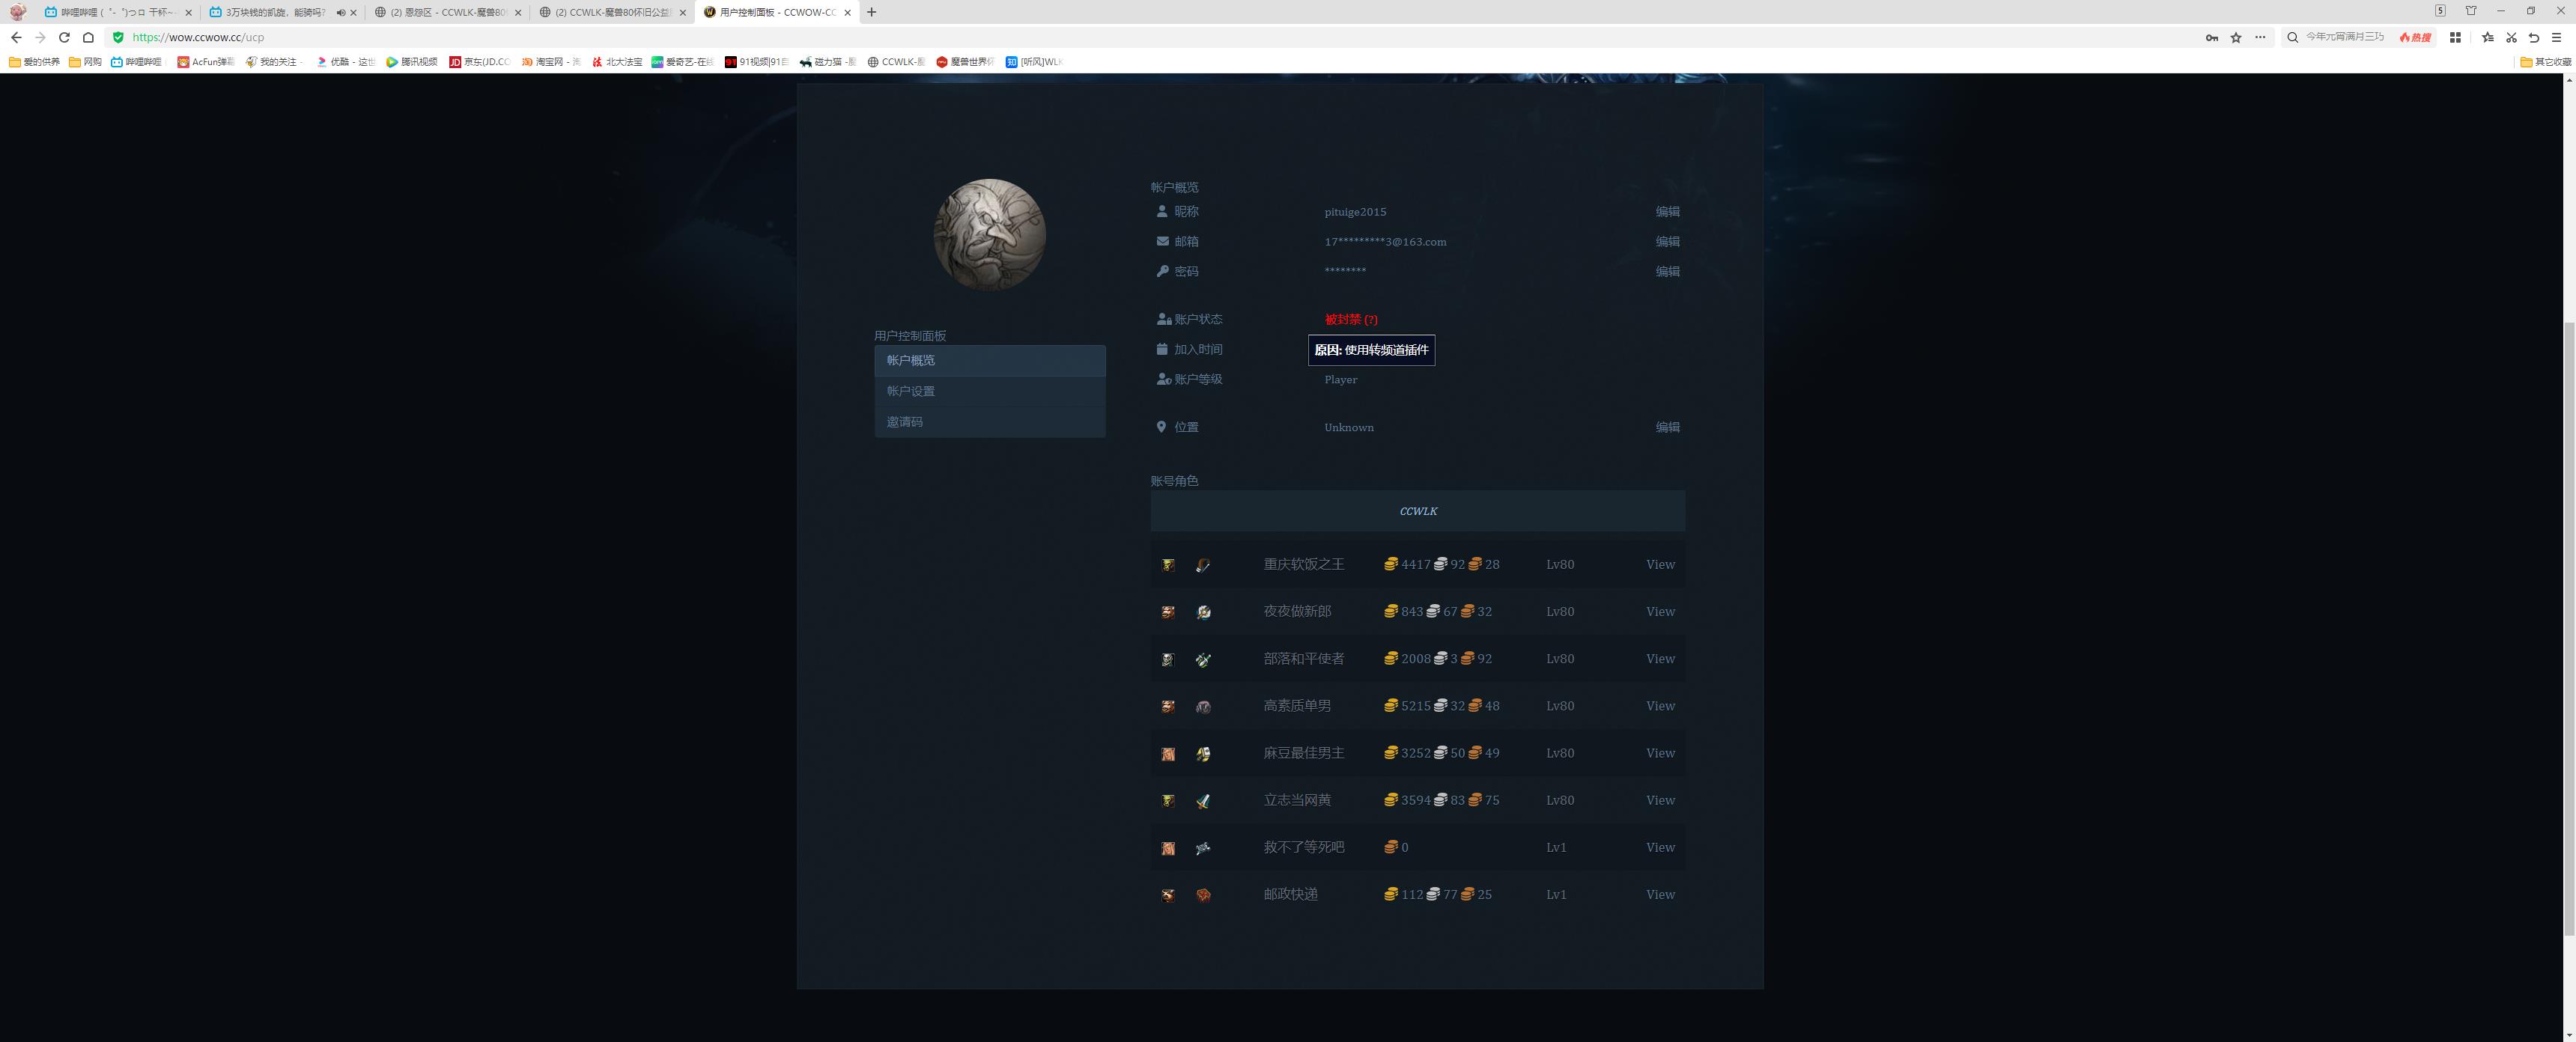Open the scissors screenshot tool
This screenshot has width=2576, height=1042.
2510,38
